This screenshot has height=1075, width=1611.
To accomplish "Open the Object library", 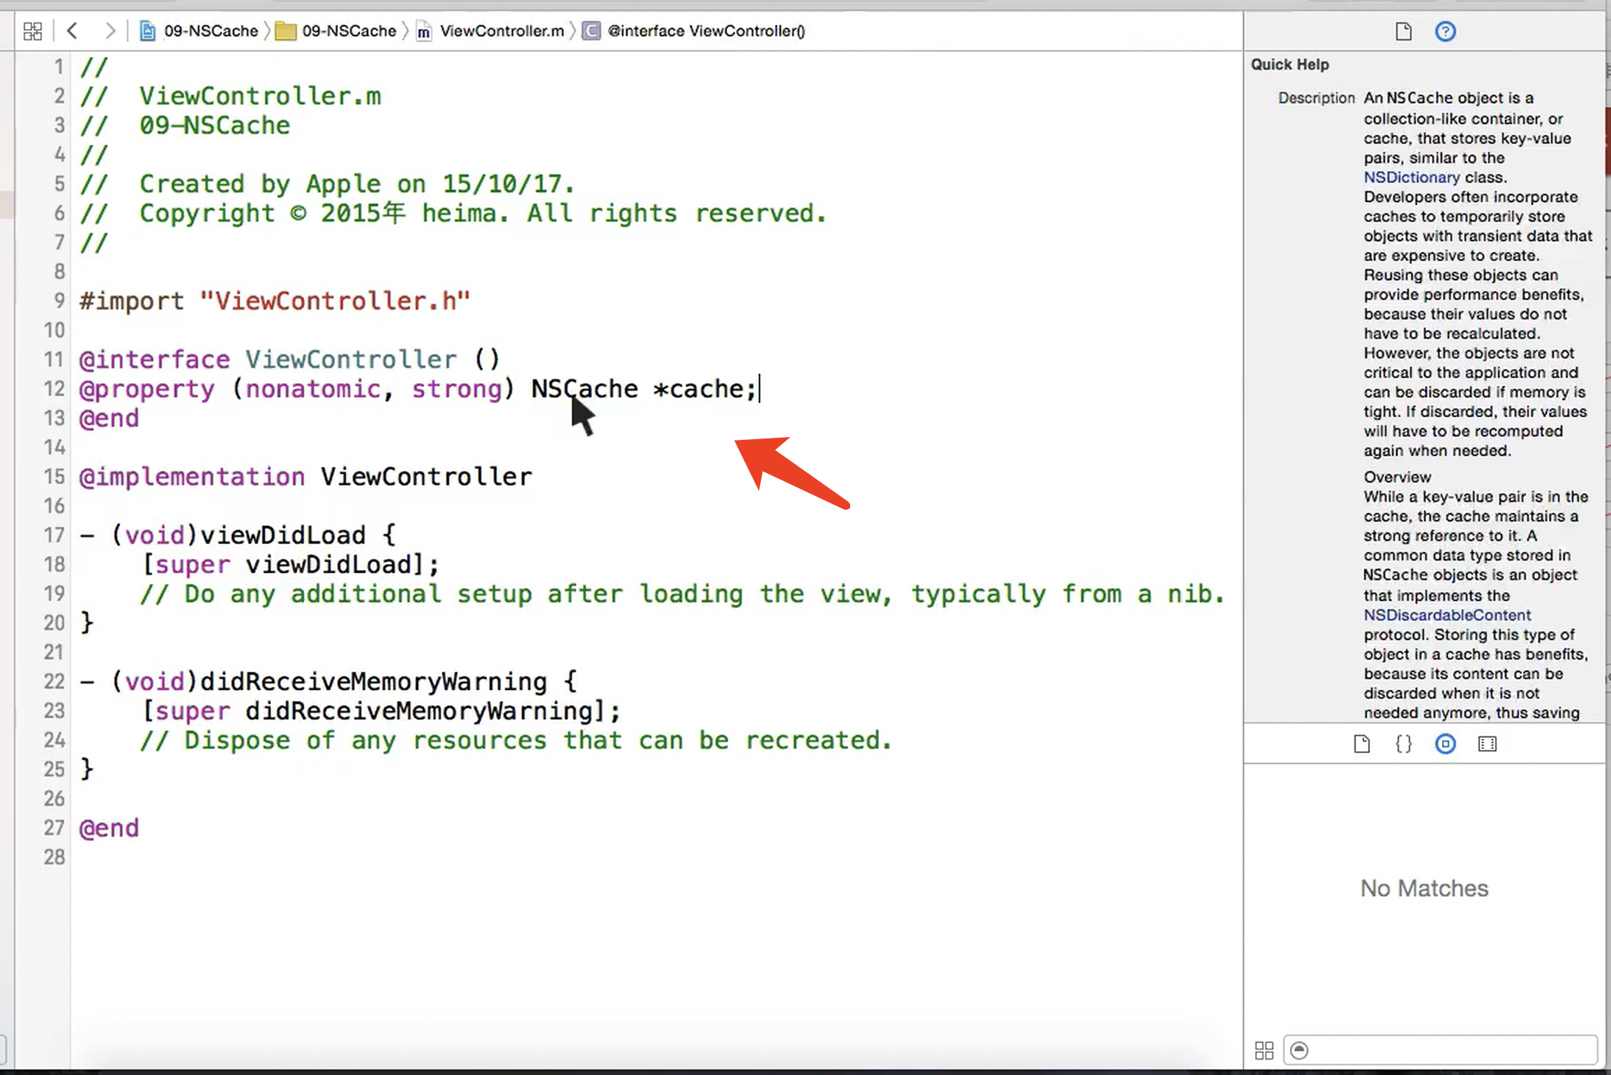I will [1445, 744].
